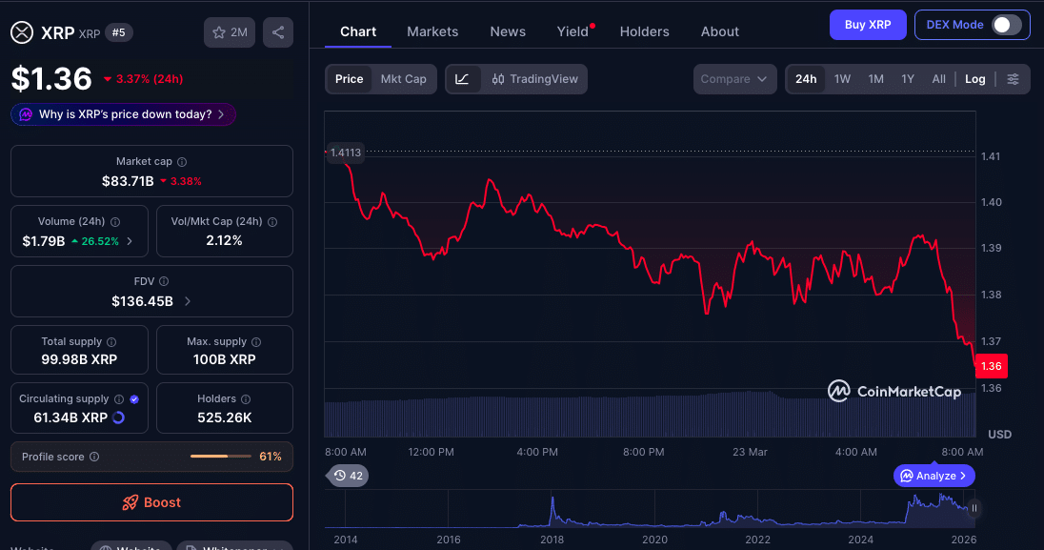The image size is (1044, 550).
Task: Open the Markets tab
Action: [432, 31]
